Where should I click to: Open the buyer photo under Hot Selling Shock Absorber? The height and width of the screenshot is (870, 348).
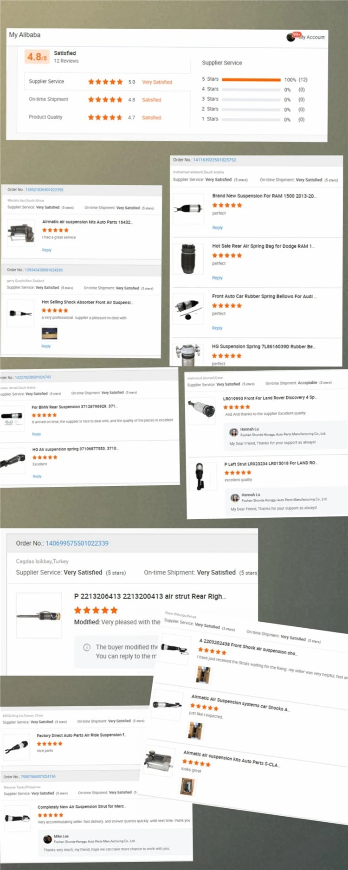point(49,334)
